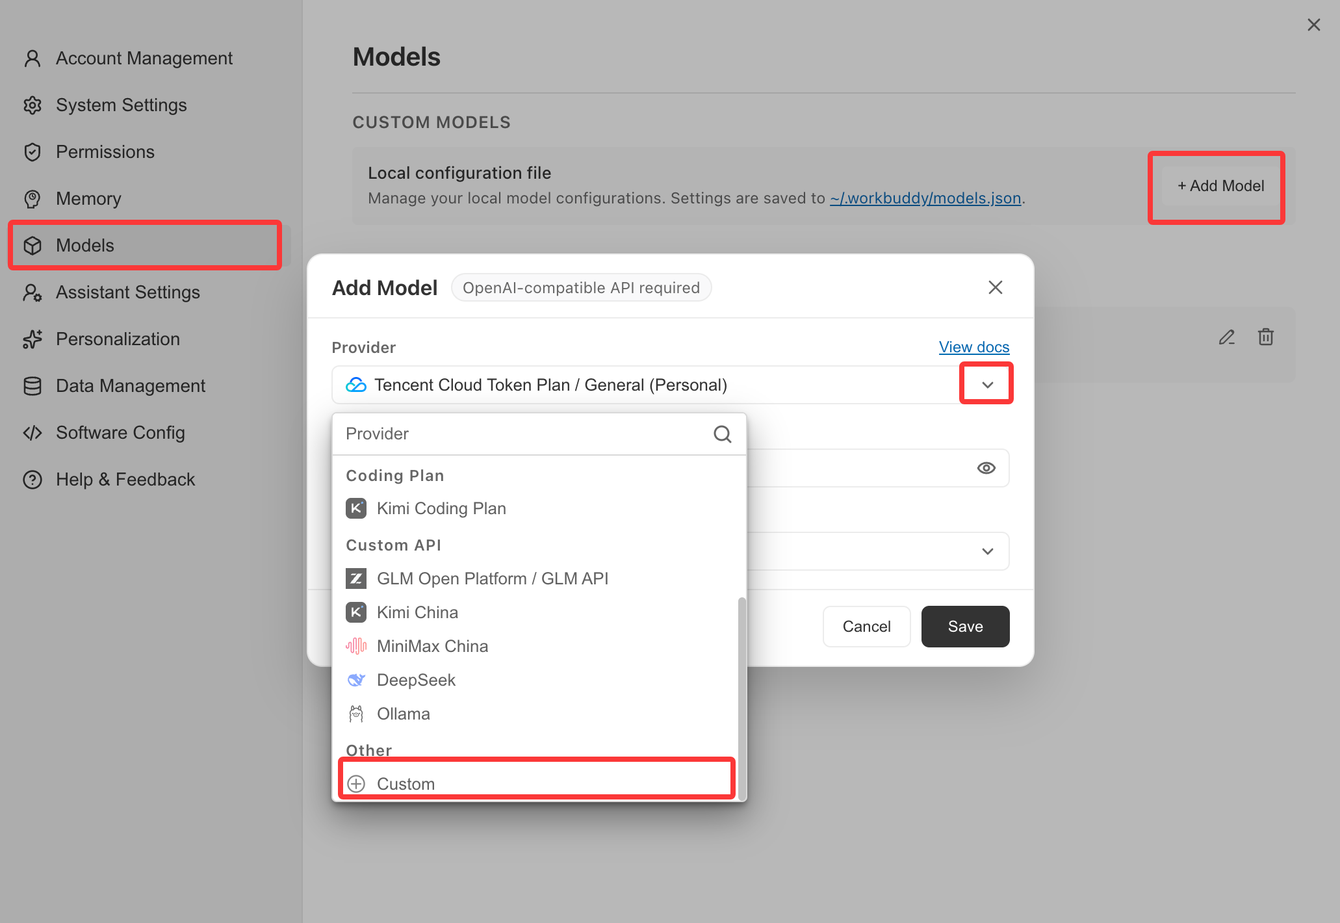Click the Ollama llama logo icon

pyautogui.click(x=356, y=714)
